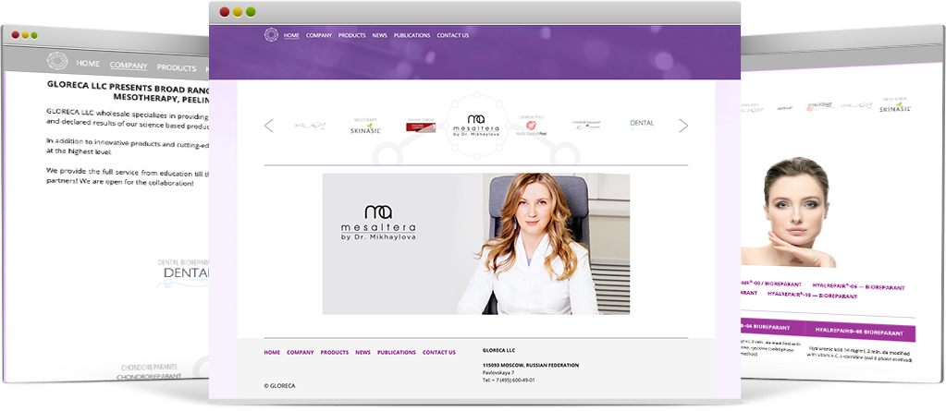Open Company in center window top navigation

(319, 35)
